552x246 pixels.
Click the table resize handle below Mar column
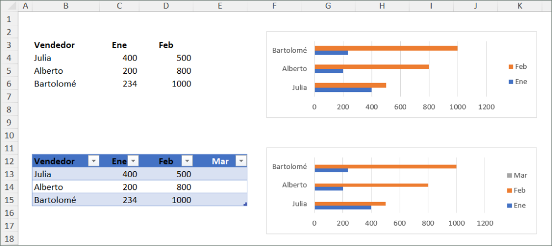(245, 204)
